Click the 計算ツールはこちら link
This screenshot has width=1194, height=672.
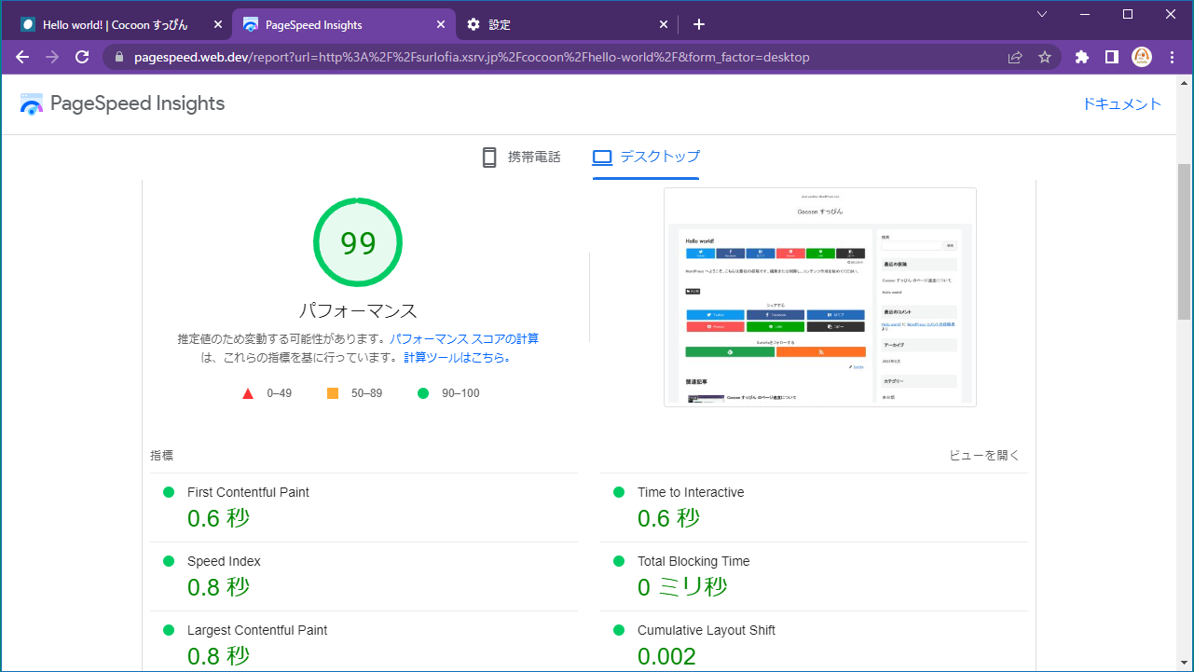tap(456, 356)
